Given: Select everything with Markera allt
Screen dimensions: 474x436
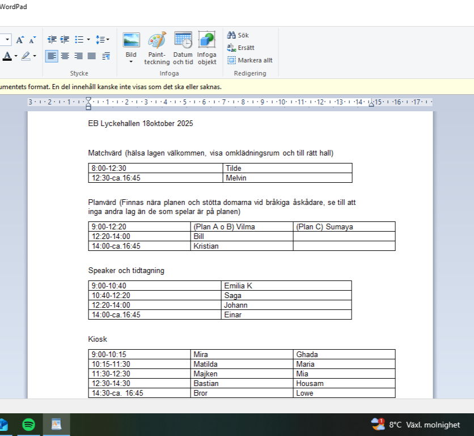Looking at the screenshot, I should click(x=250, y=60).
